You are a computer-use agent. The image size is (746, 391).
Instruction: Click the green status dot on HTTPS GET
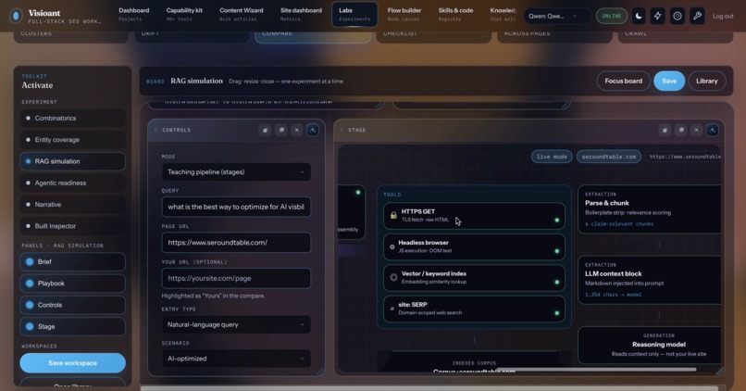pos(556,220)
